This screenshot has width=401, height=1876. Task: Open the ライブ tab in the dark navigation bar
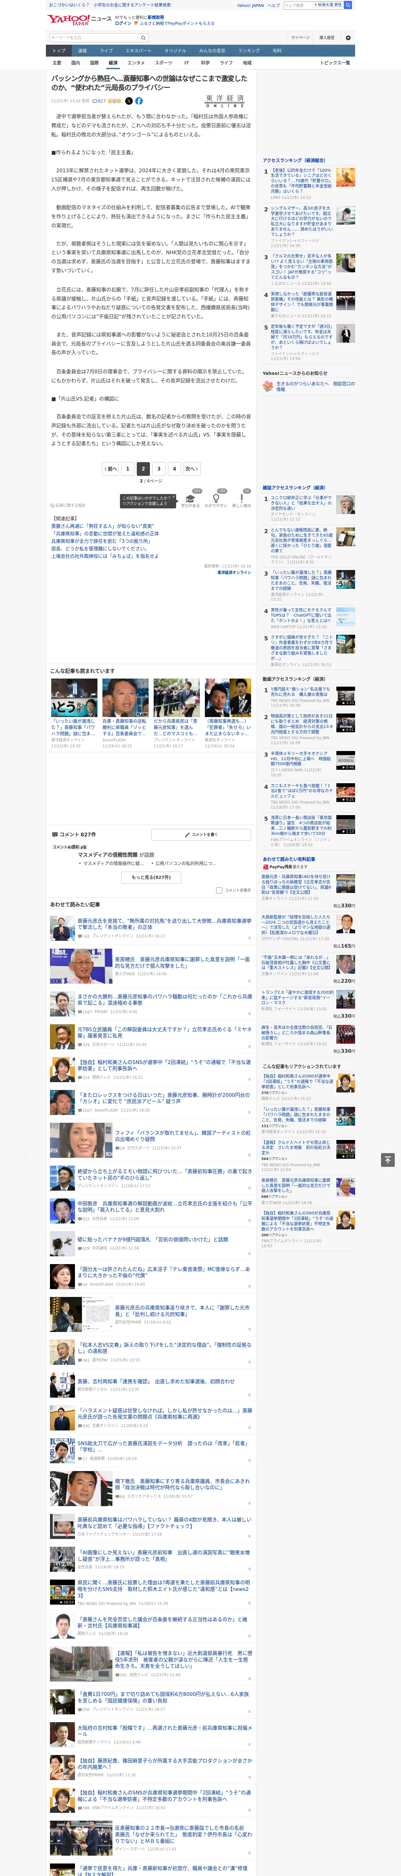(106, 50)
